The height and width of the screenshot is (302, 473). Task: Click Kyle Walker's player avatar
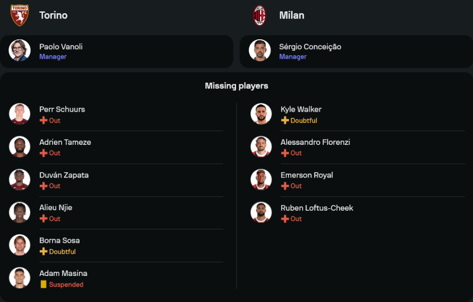(261, 114)
